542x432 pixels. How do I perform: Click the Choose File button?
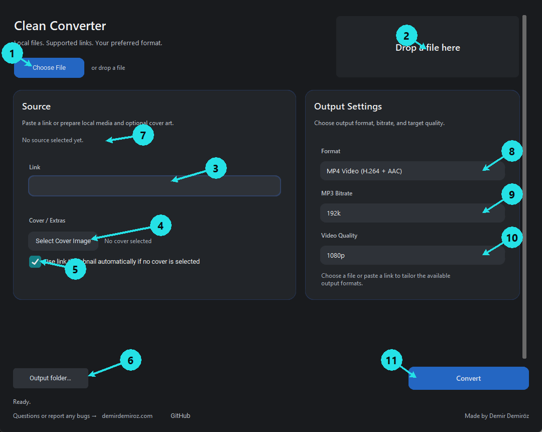coord(49,68)
